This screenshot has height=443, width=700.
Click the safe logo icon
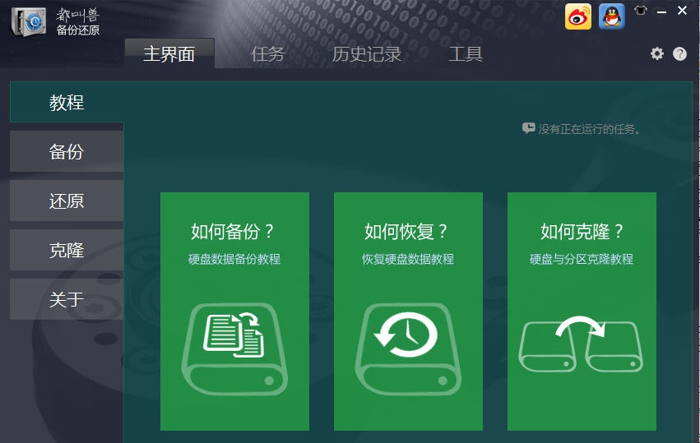coord(29,21)
